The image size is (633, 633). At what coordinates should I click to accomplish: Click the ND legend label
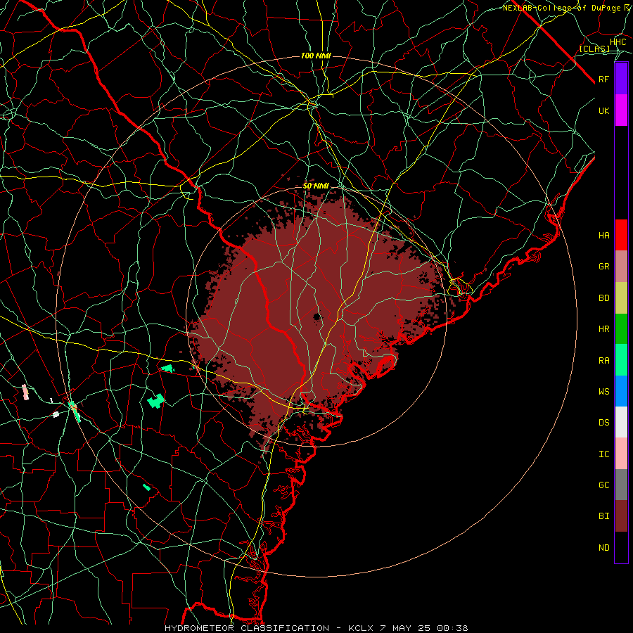point(604,548)
